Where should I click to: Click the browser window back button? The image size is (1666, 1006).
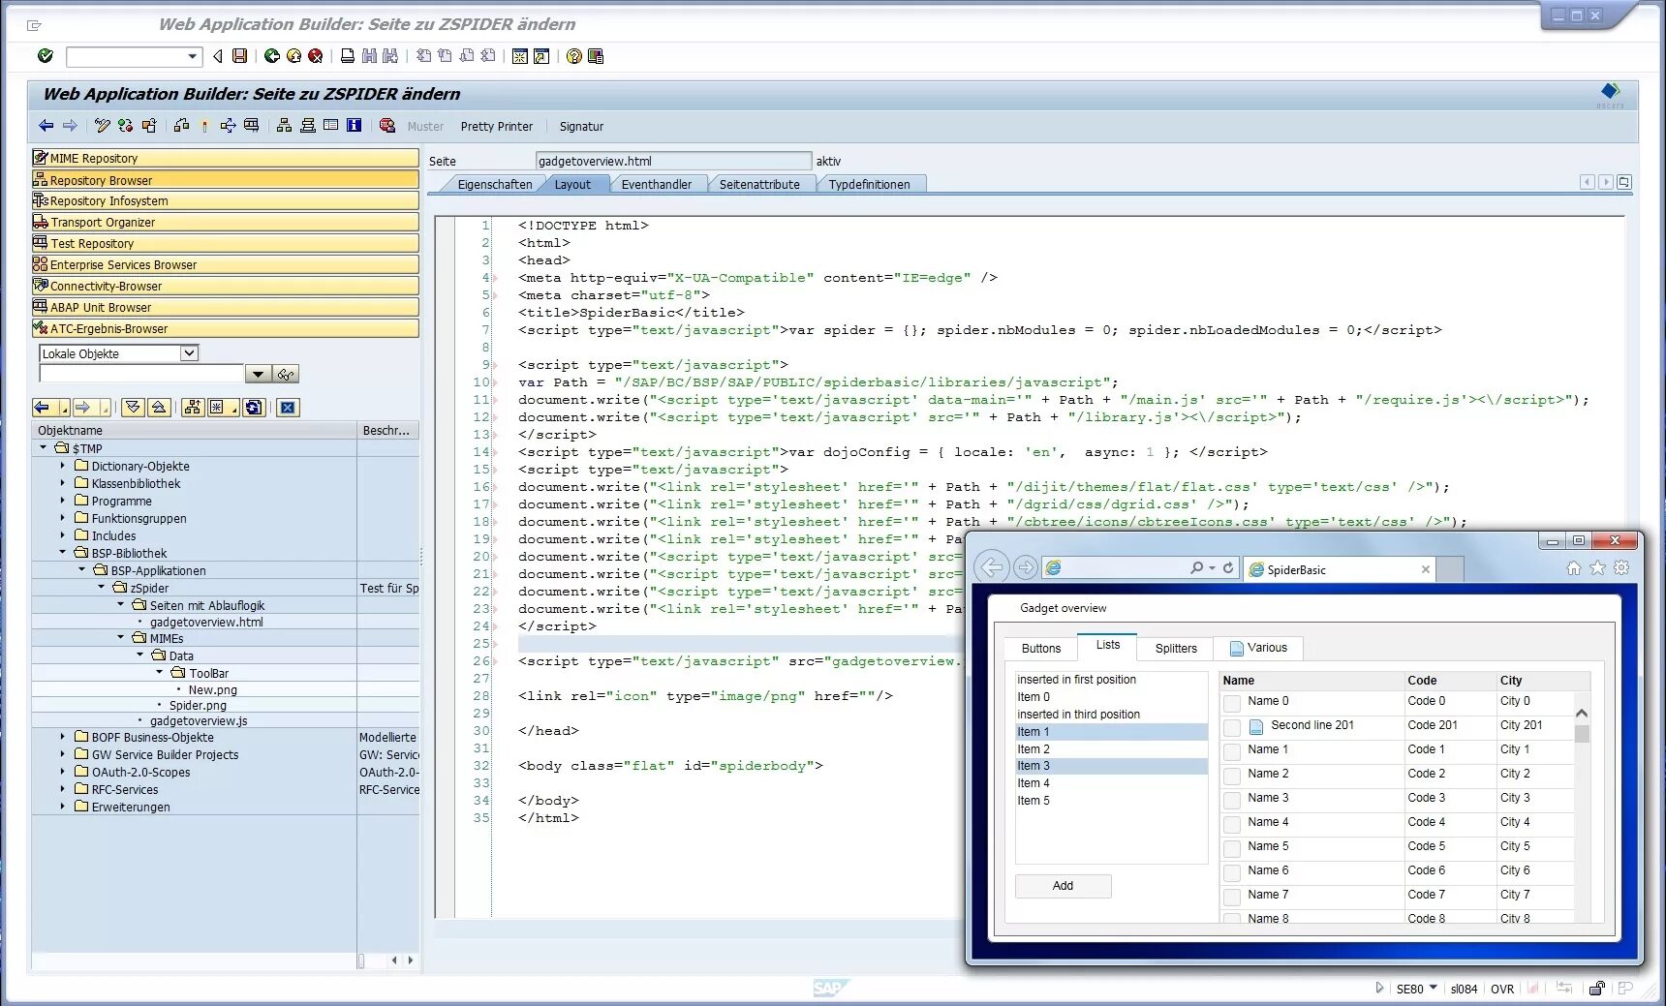tap(992, 567)
